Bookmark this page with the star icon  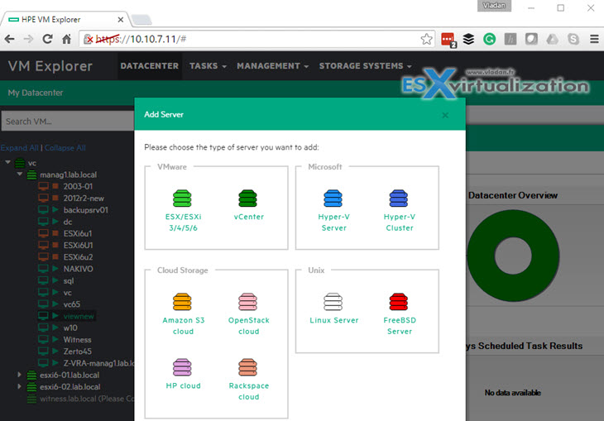click(426, 39)
